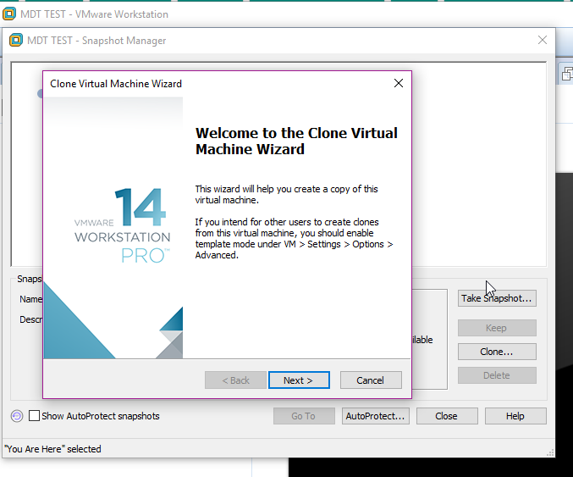Enable Show AutoProtect snapshots checkbox

click(34, 415)
